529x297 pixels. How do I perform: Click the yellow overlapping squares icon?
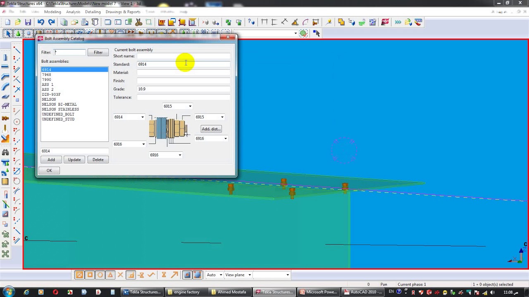point(341,22)
